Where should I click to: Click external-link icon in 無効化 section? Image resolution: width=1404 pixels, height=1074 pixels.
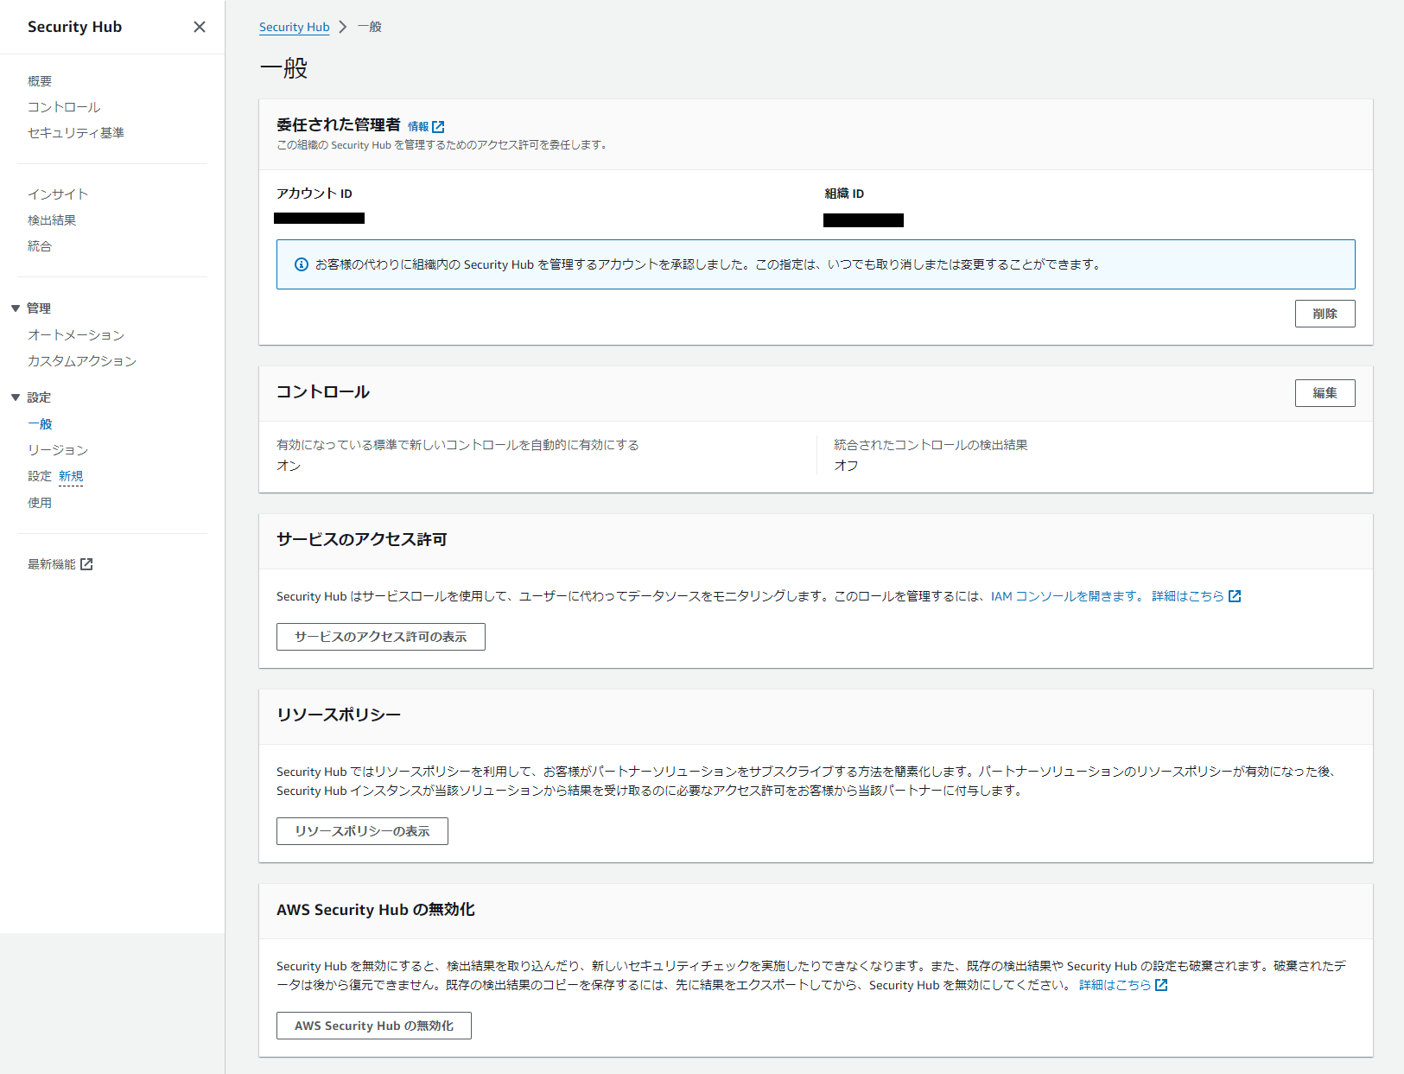click(1161, 985)
